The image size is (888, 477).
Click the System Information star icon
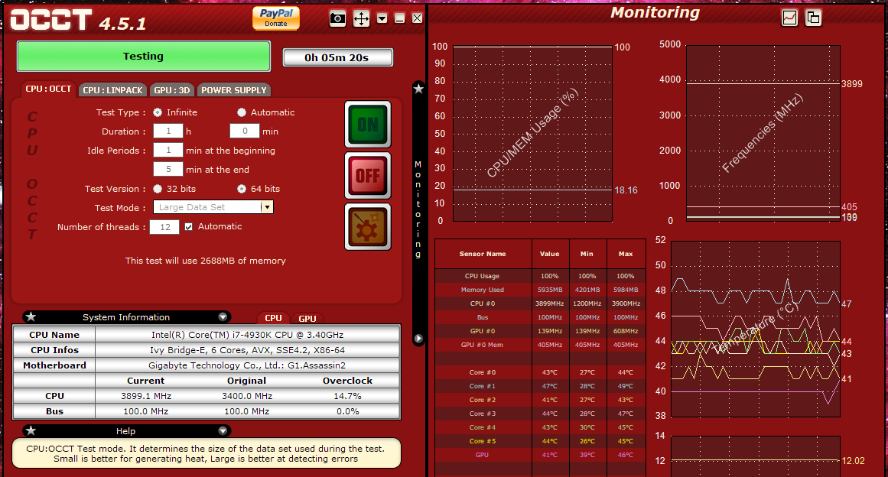31,317
